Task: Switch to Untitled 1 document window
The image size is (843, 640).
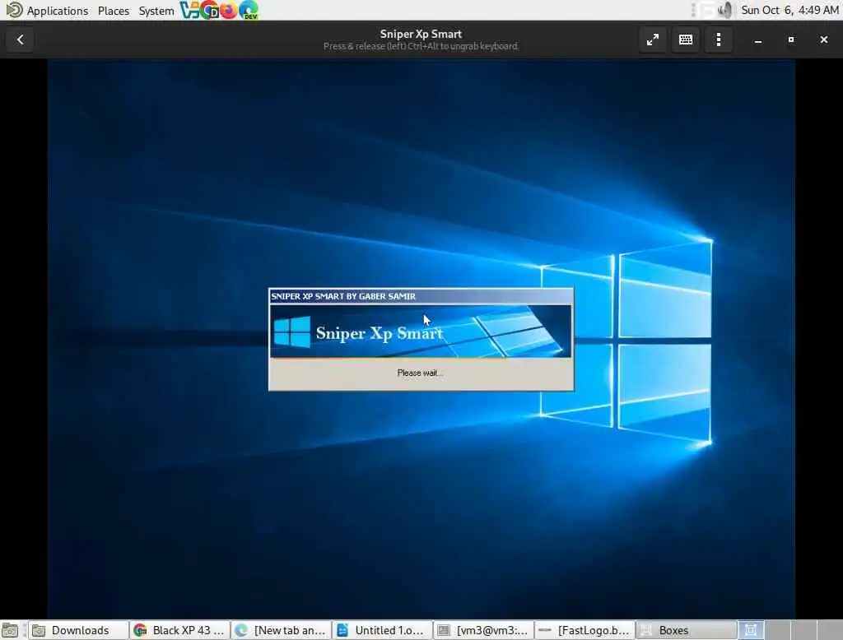Action: point(382,630)
